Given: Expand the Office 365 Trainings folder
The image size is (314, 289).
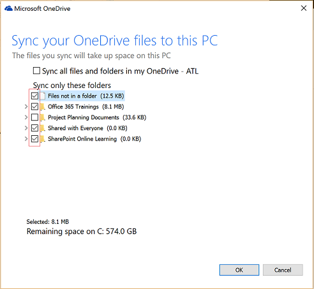Looking at the screenshot, I should pos(26,107).
